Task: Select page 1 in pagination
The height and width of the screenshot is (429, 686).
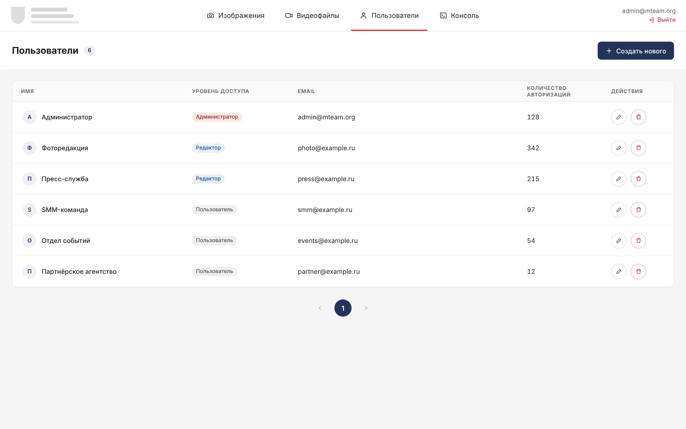Action: tap(343, 308)
